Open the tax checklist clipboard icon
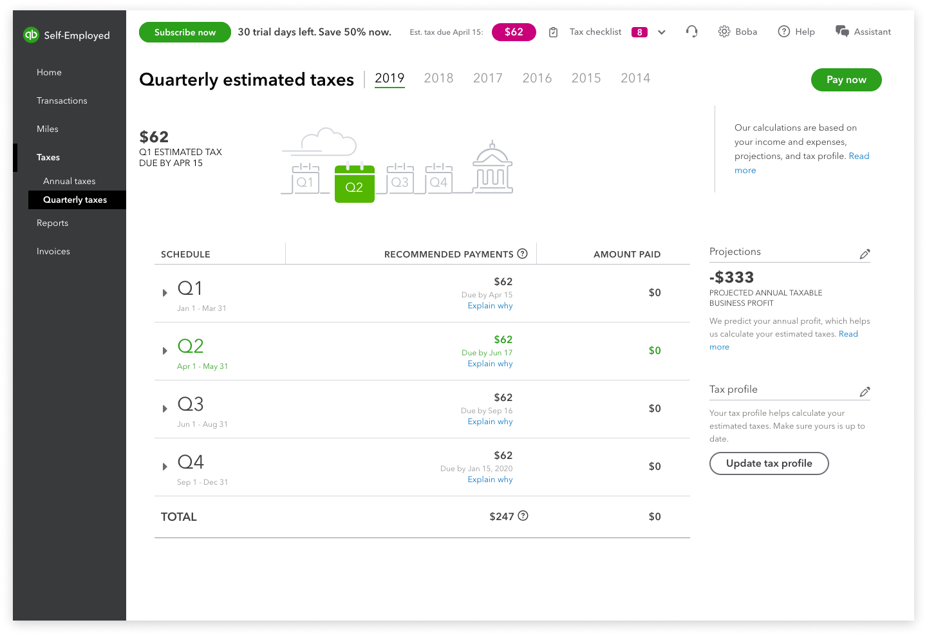Image resolution: width=927 pixels, height=636 pixels. click(553, 32)
